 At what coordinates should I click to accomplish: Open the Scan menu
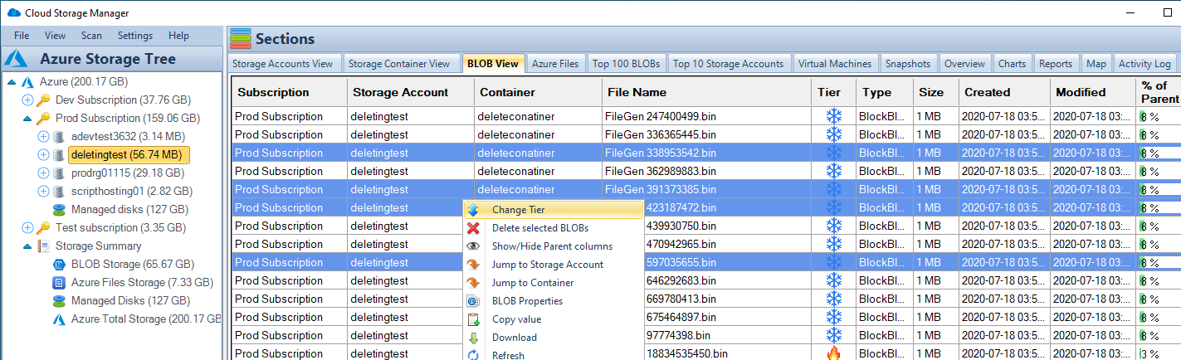(91, 36)
